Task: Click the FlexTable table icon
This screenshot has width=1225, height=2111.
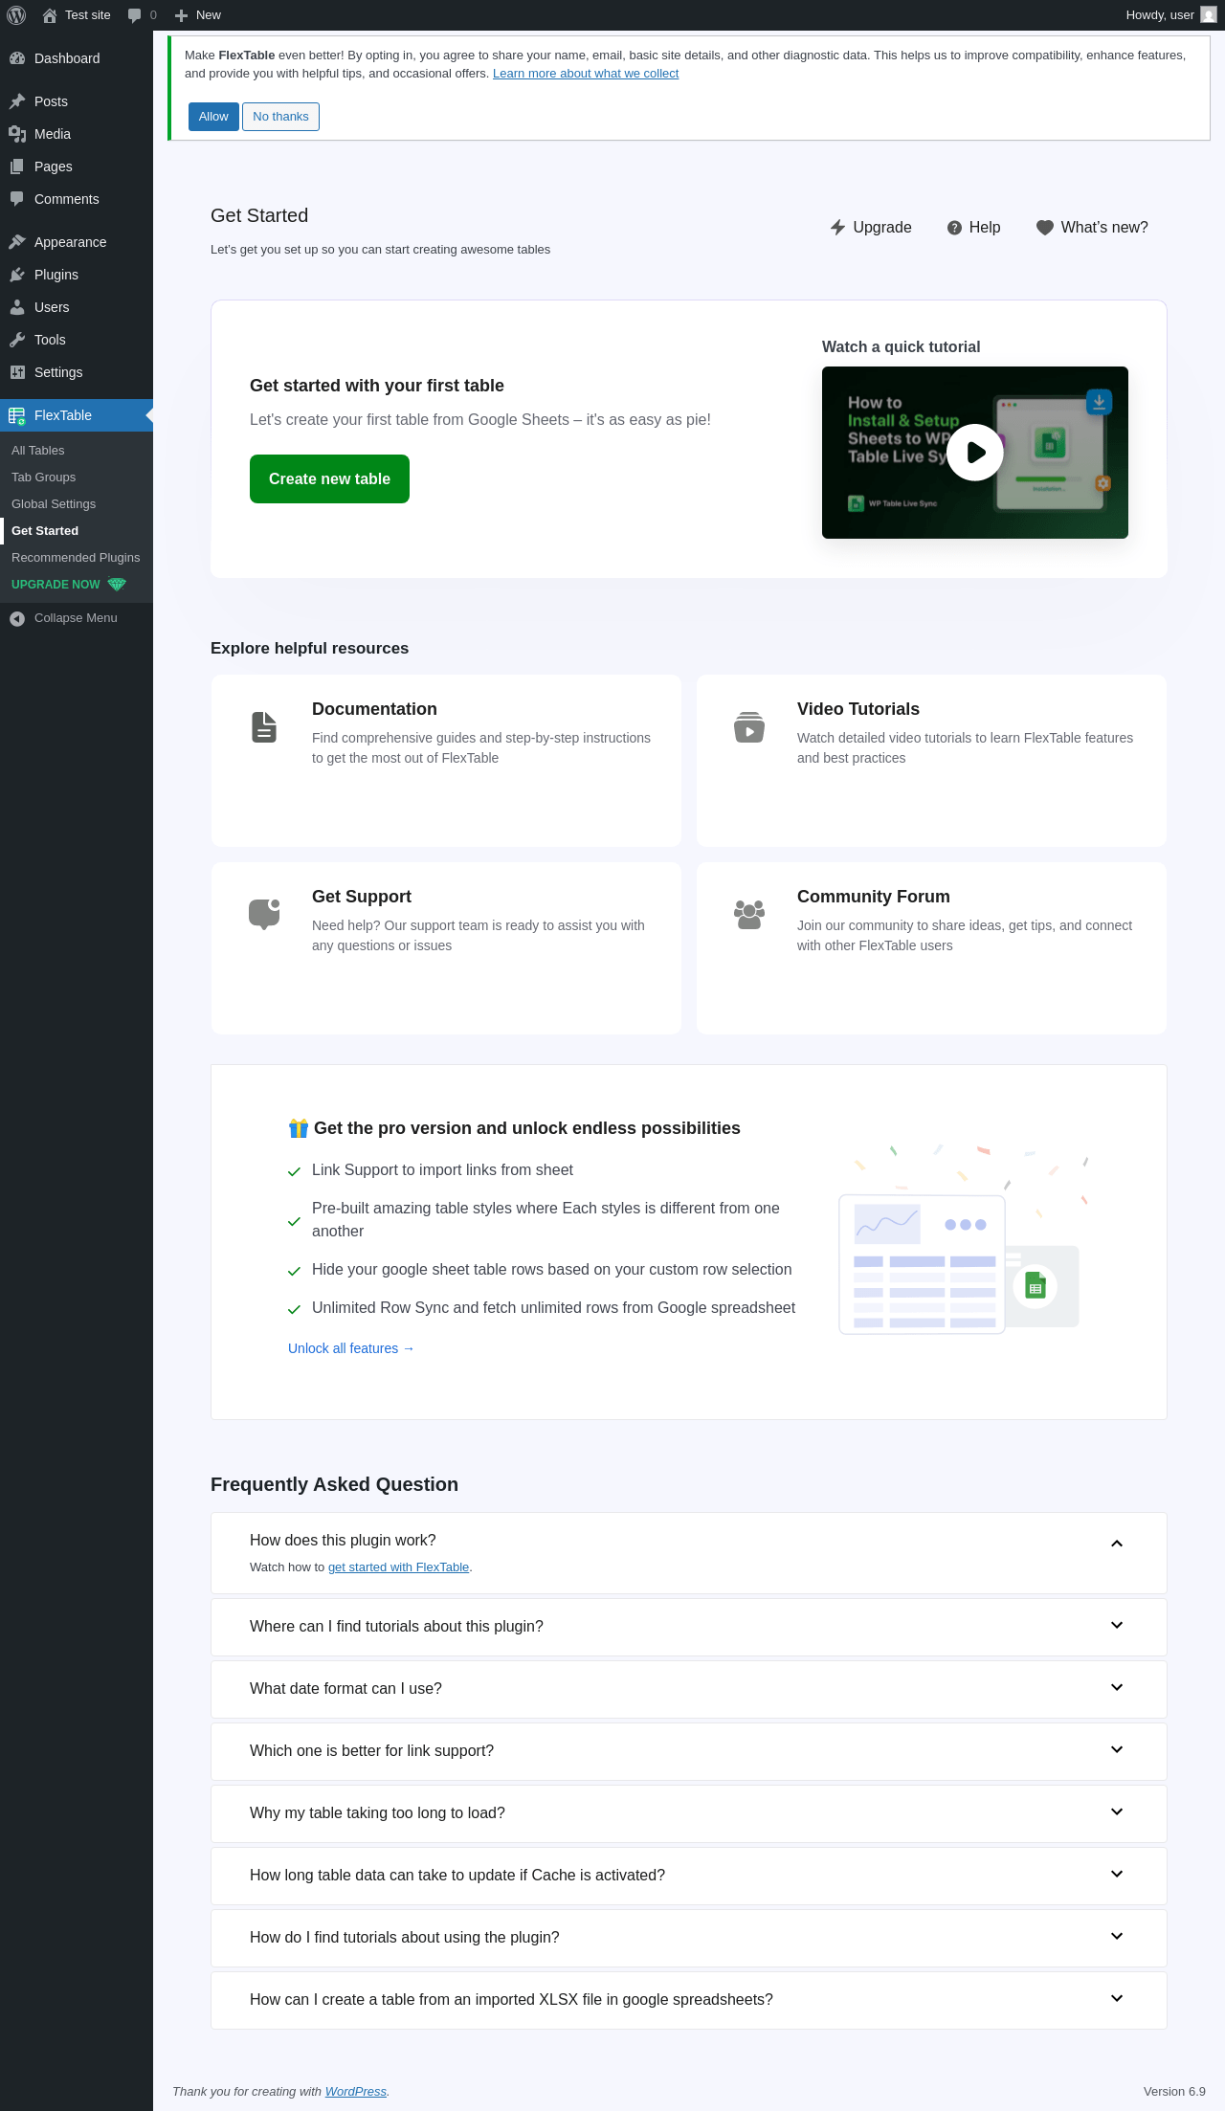Action: pos(17,415)
